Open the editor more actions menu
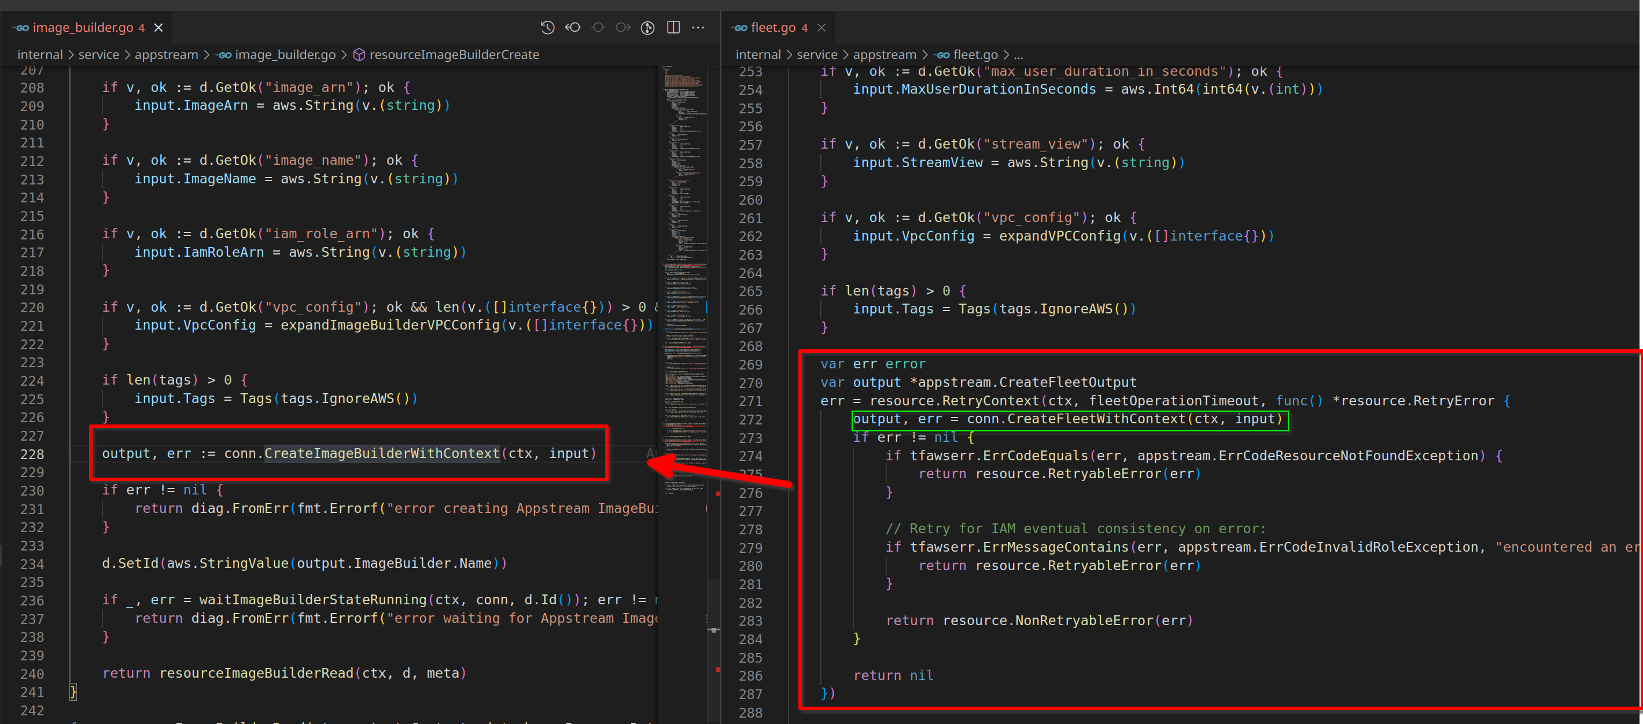 coord(698,27)
